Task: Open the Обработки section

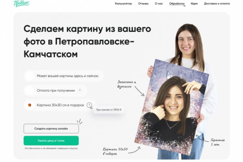Action: point(177,4)
